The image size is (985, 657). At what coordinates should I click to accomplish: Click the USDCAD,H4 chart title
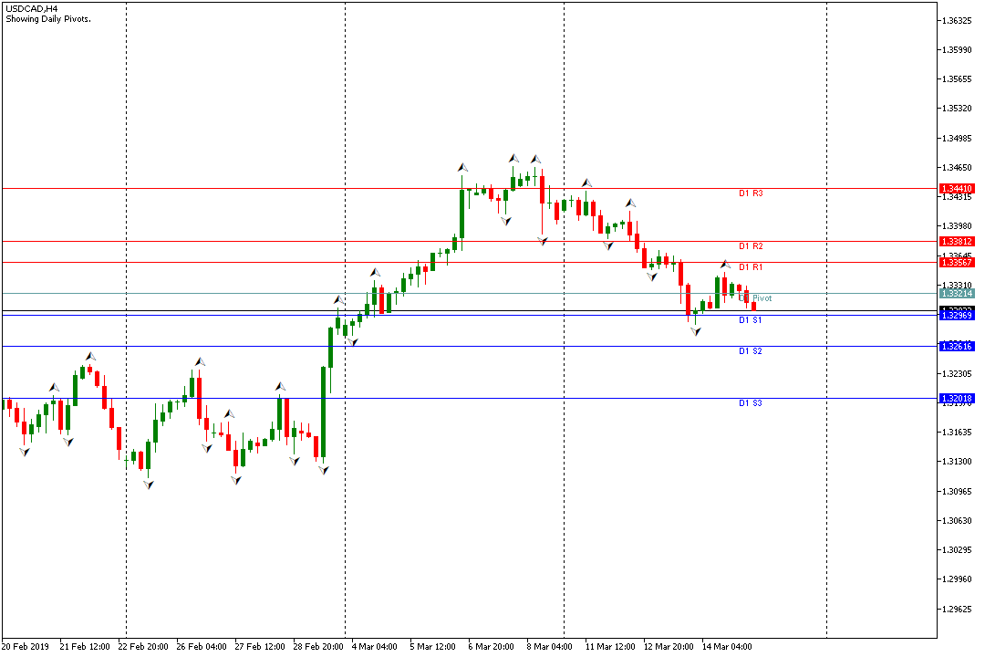(32, 8)
